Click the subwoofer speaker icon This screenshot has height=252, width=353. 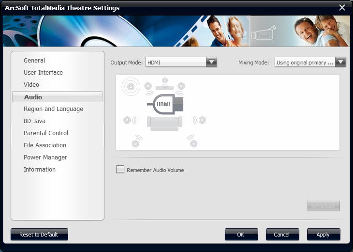coord(131,86)
